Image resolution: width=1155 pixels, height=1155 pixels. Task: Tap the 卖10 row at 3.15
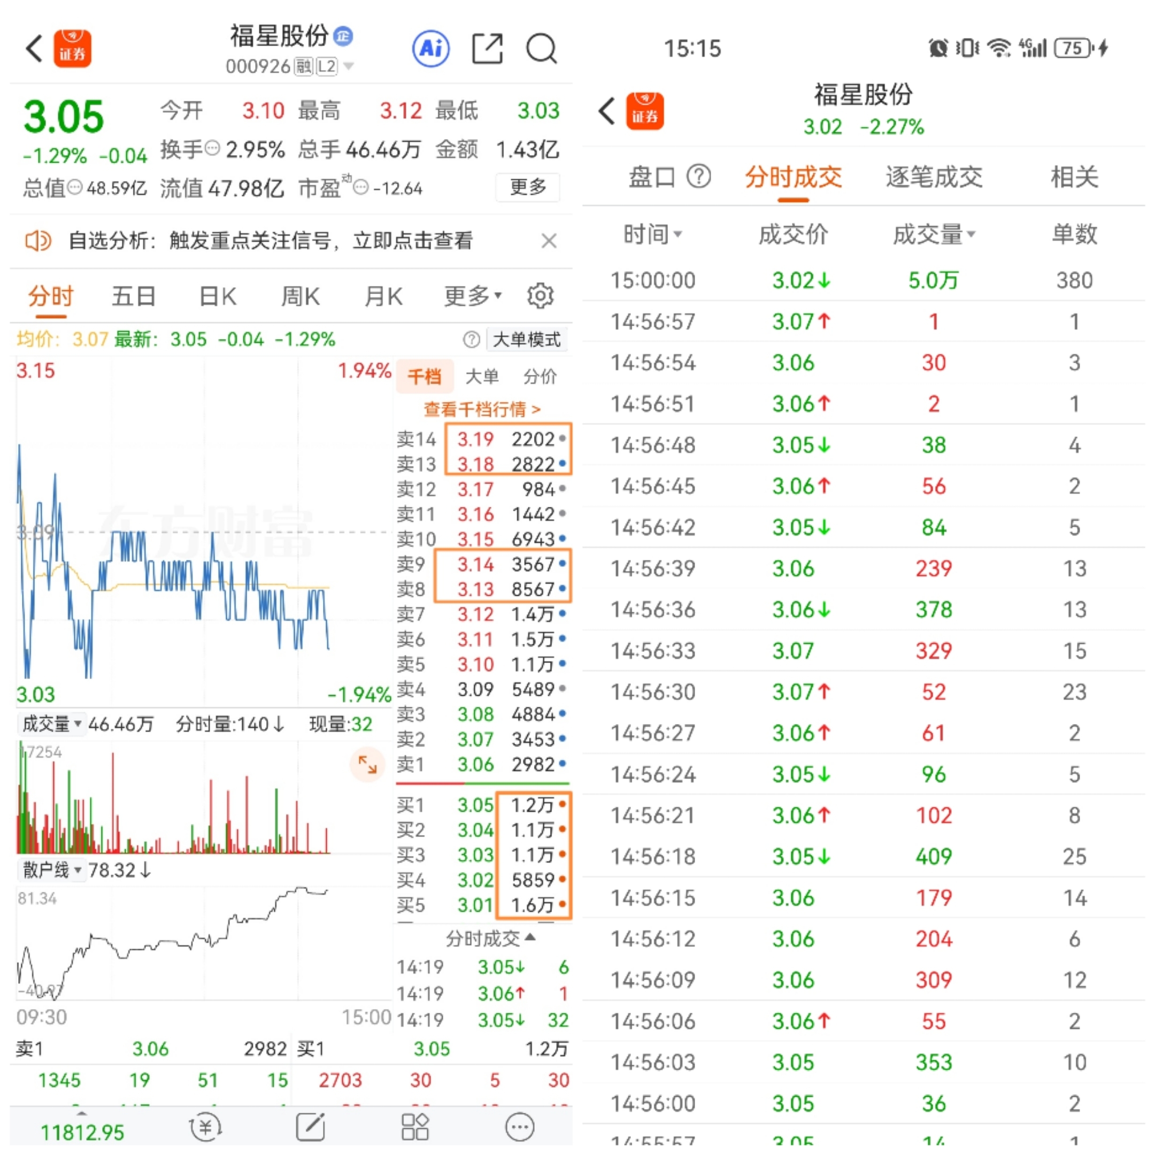tap(482, 538)
